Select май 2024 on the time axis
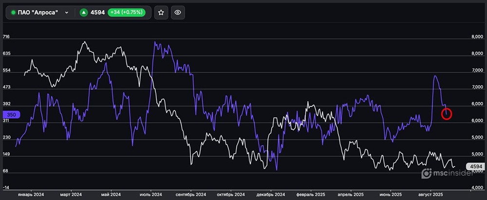The width and height of the screenshot is (487, 200). click(110, 195)
